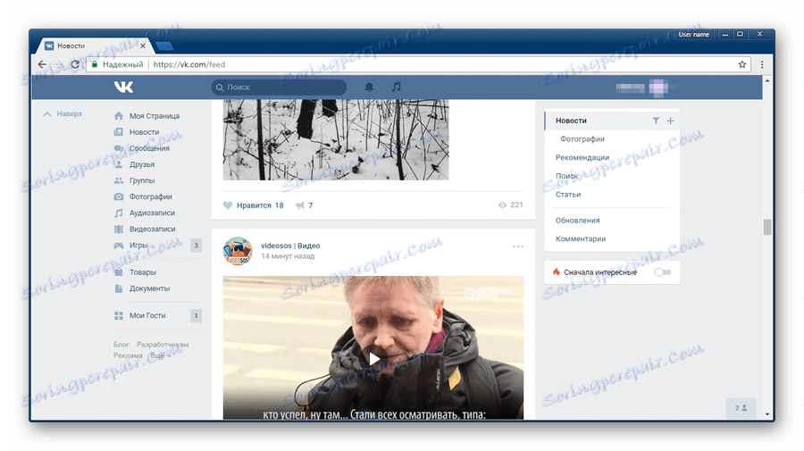Select the Рекомендации feed filter
The width and height of the screenshot is (804, 451).
tap(582, 157)
